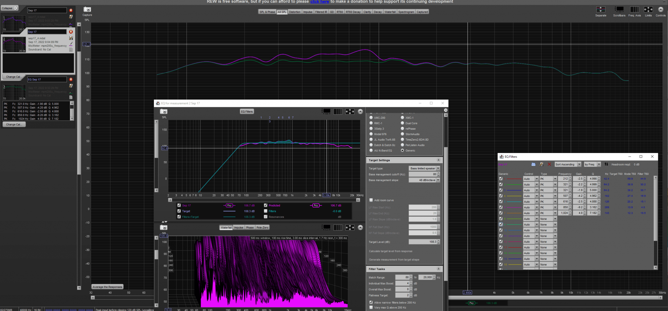Switch to the SPL & Phase tab
The width and height of the screenshot is (668, 311).
coord(267,12)
